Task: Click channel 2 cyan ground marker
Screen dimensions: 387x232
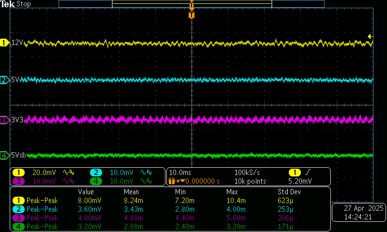Action: [x=4, y=80]
